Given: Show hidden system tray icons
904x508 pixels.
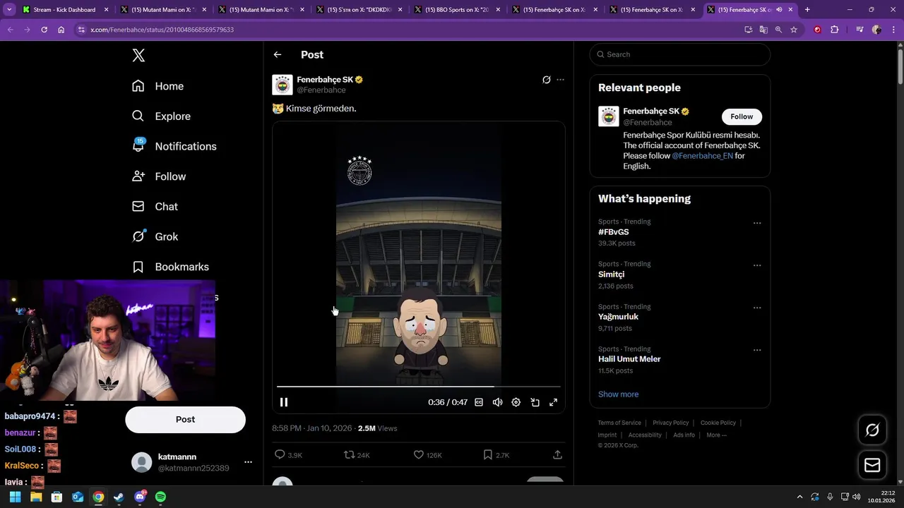Looking at the screenshot, I should 799,497.
